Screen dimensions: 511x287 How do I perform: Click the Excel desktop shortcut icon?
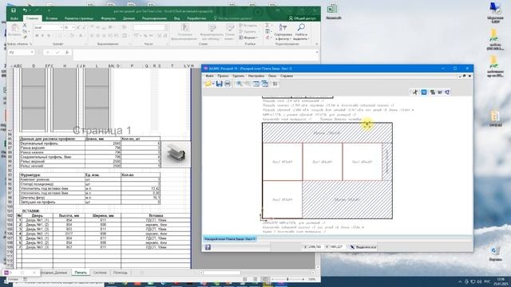332,12
